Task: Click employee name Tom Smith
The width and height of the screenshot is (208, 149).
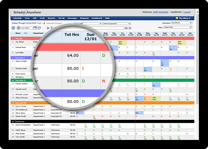Action: [x=20, y=137]
